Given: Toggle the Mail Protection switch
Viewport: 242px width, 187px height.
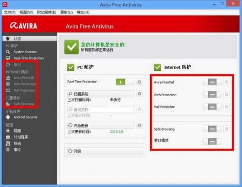Looking at the screenshot, I should click(x=212, y=107).
